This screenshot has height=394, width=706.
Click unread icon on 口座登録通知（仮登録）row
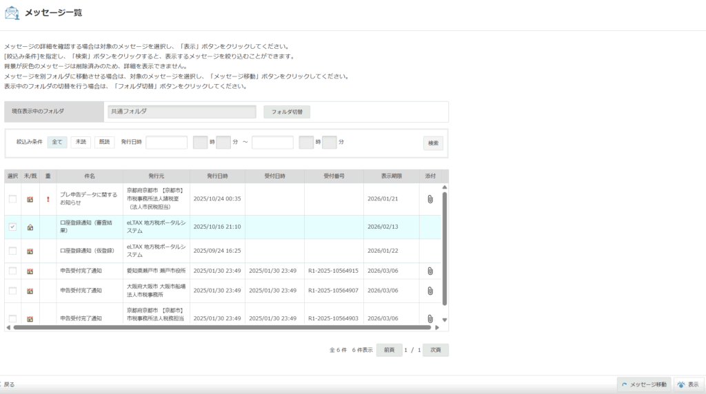(x=30, y=251)
